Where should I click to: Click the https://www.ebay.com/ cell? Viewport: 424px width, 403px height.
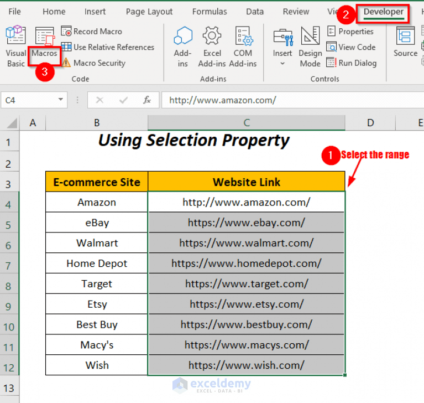pos(247,223)
